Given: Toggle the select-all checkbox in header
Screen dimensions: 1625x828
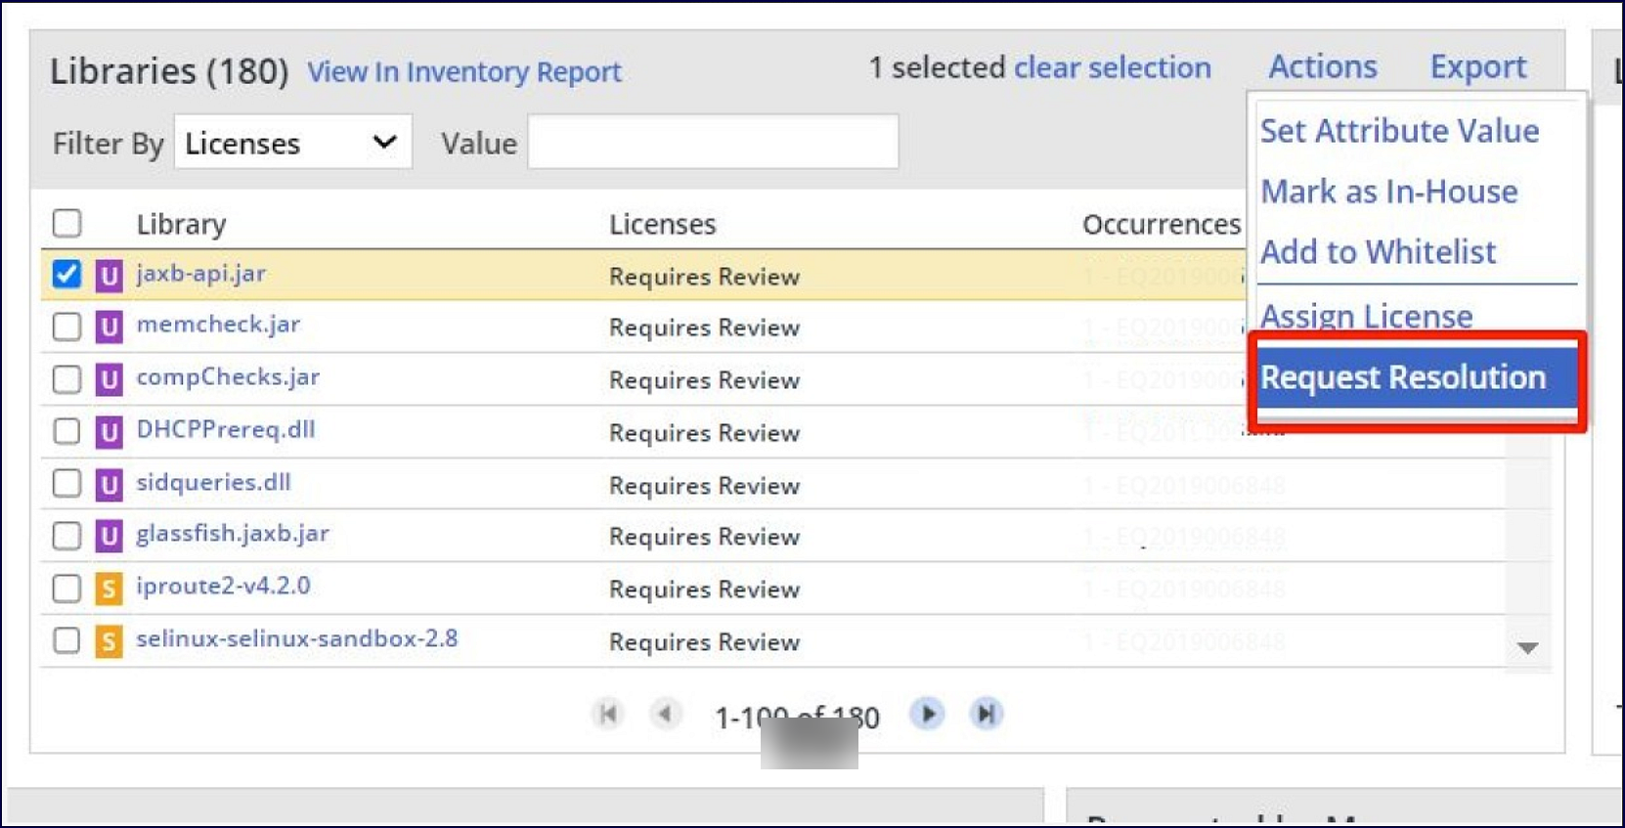Looking at the screenshot, I should tap(66, 223).
